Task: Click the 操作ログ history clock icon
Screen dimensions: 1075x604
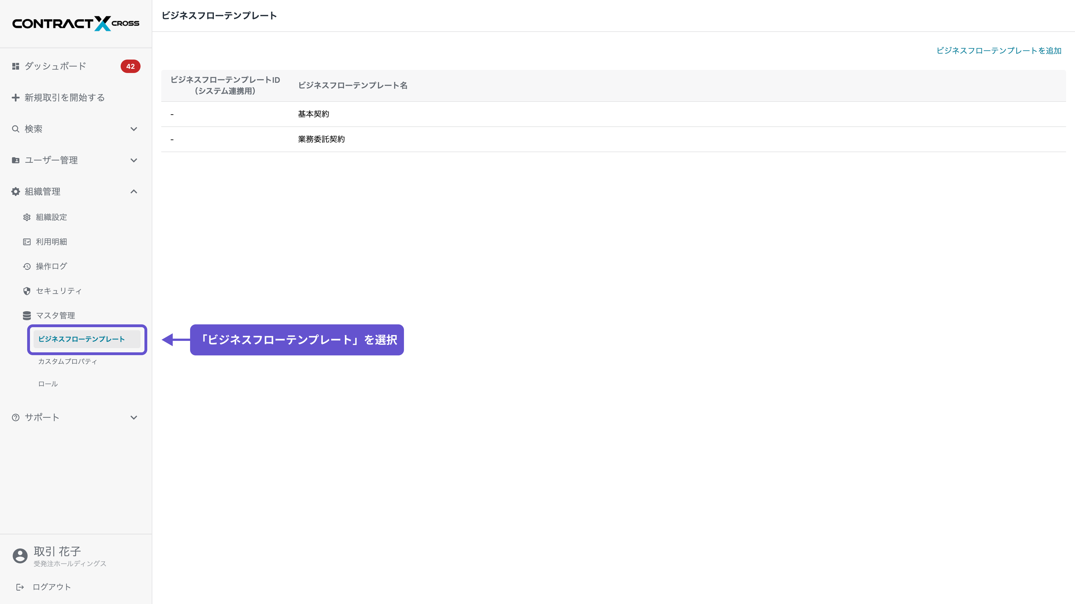Action: (x=27, y=266)
